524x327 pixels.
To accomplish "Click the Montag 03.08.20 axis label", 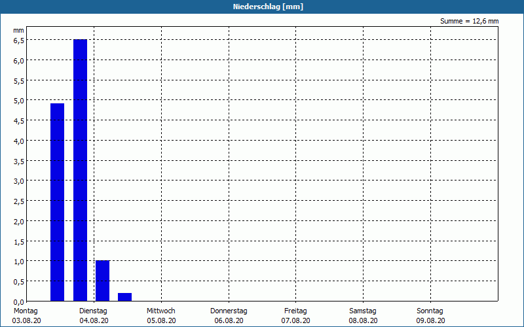I will point(26,316).
